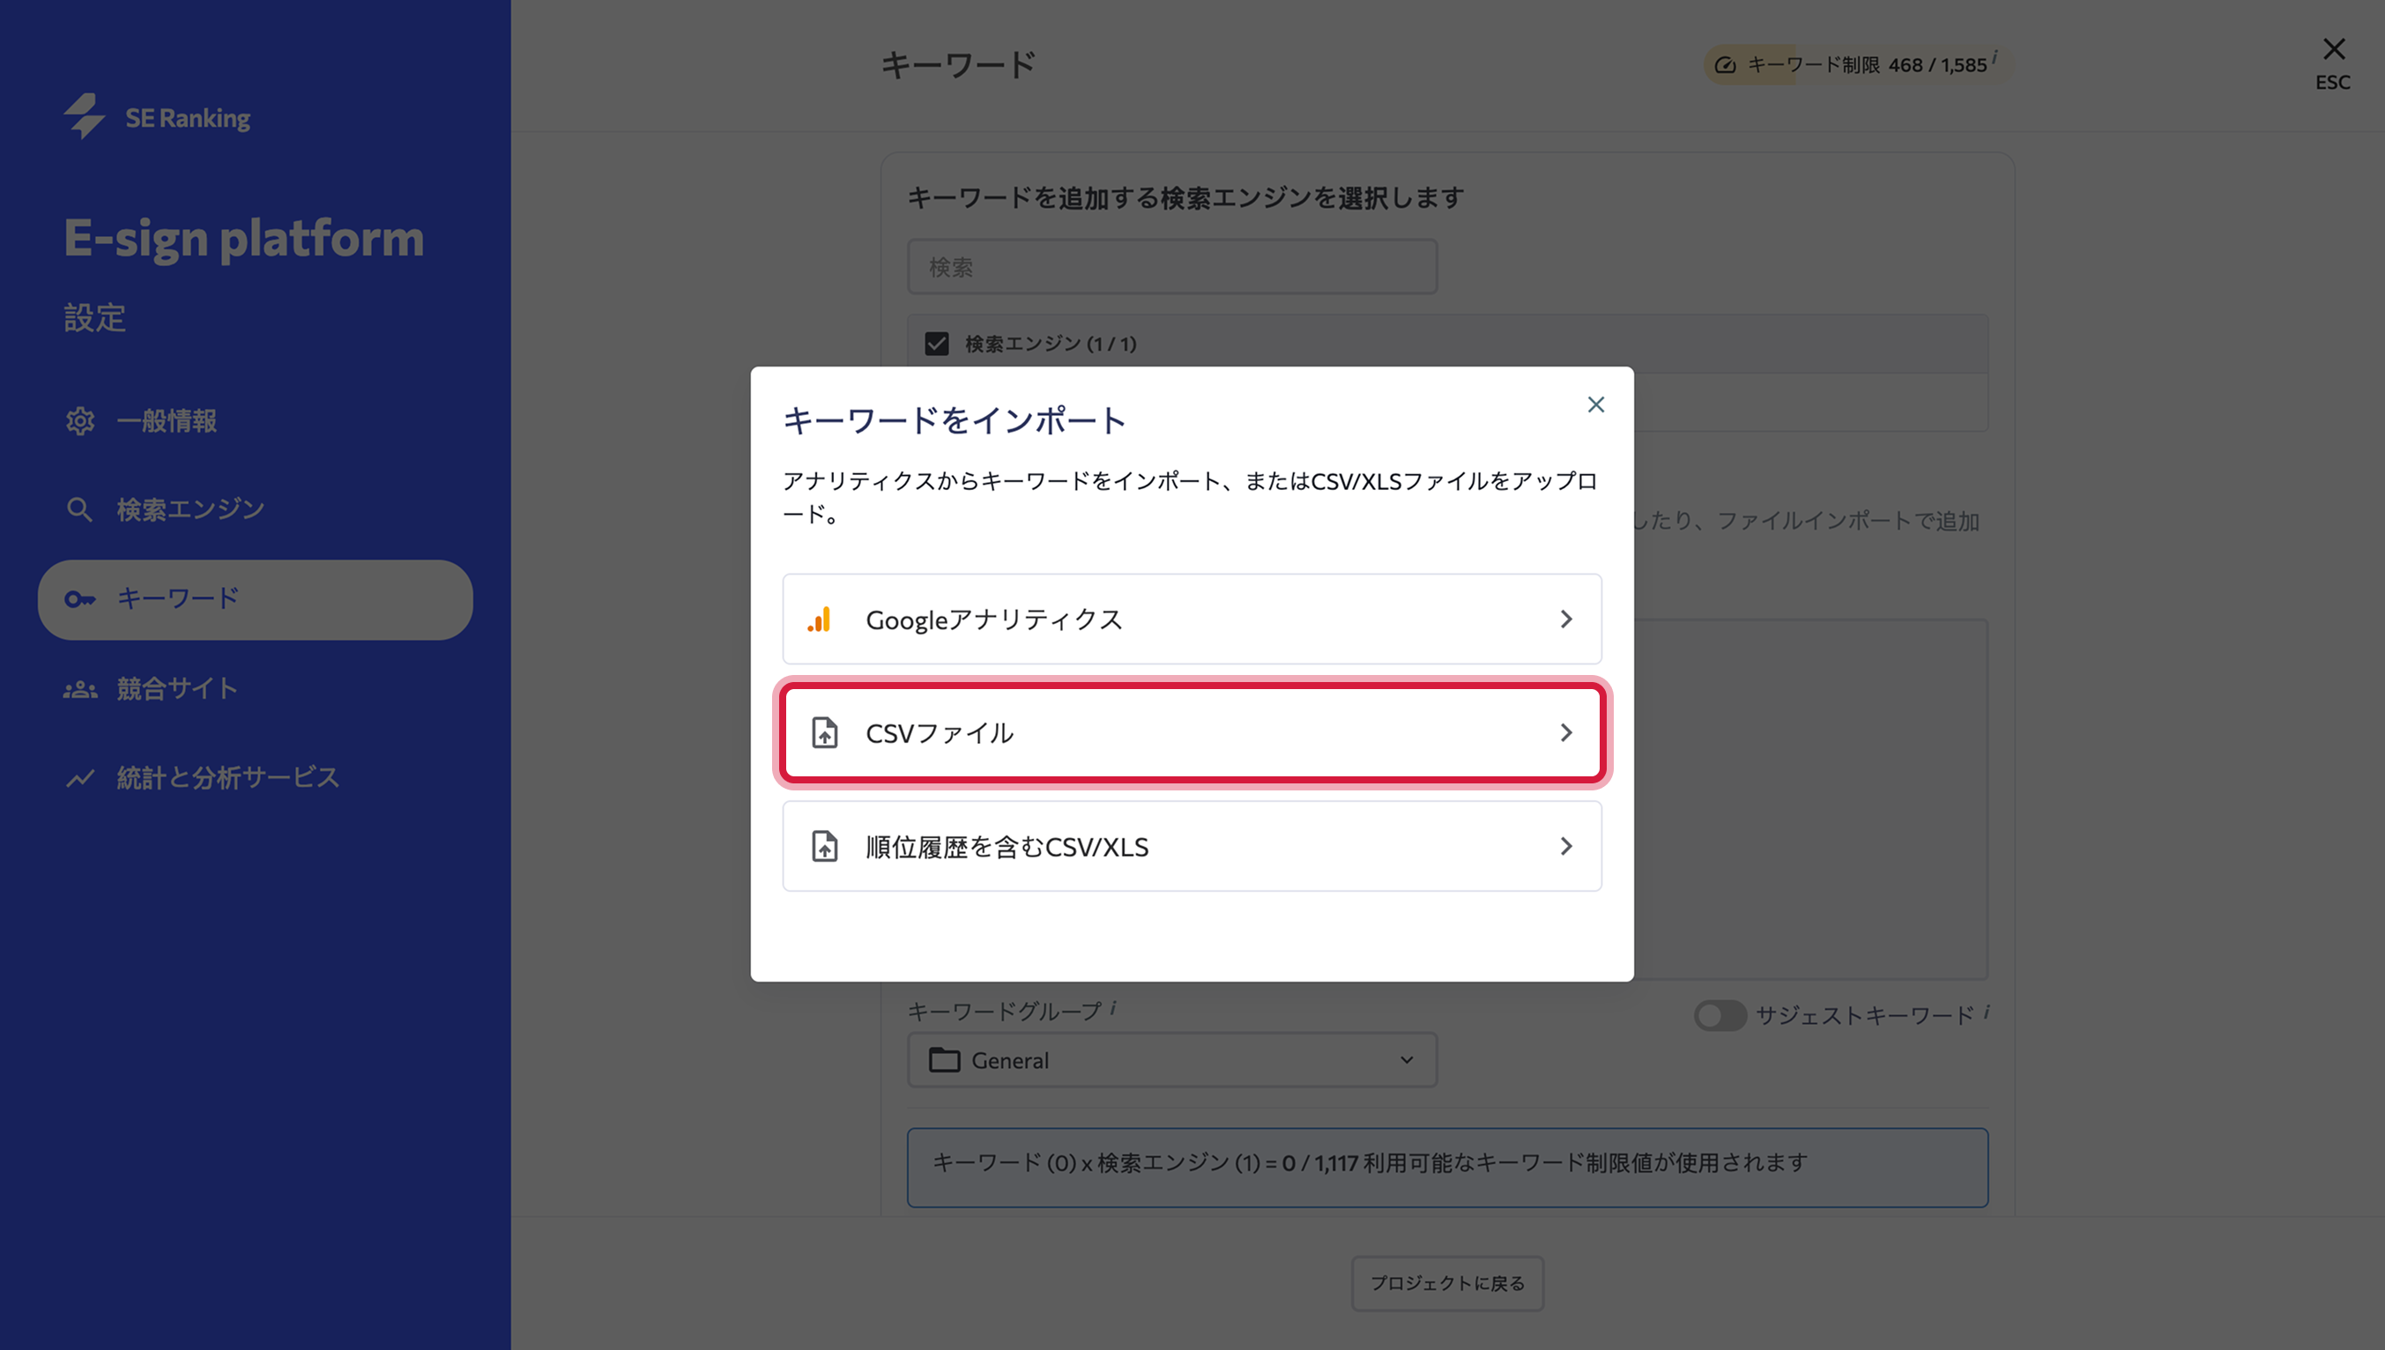Open the 検索エンジン settings section

[190, 510]
